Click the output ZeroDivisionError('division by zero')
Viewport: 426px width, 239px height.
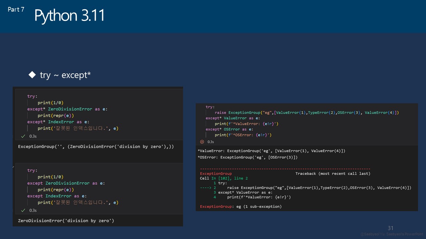[66, 220]
